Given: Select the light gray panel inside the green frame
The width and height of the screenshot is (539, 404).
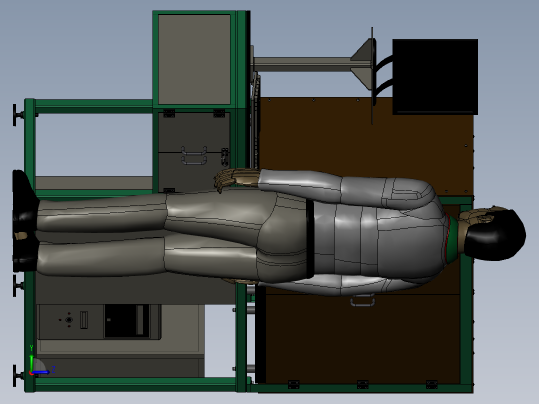Looking at the screenshot, I should click(x=194, y=59).
